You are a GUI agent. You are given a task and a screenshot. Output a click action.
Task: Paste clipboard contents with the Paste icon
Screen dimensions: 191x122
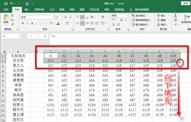pos(6,17)
